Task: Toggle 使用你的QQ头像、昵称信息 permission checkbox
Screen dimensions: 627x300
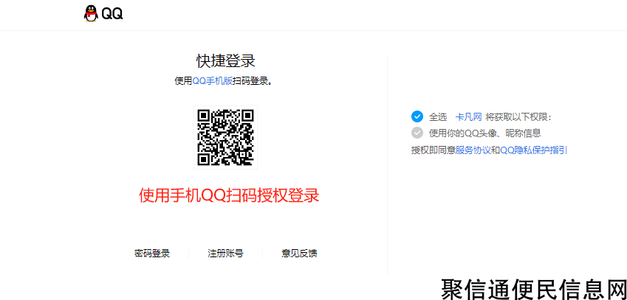Action: [x=417, y=133]
